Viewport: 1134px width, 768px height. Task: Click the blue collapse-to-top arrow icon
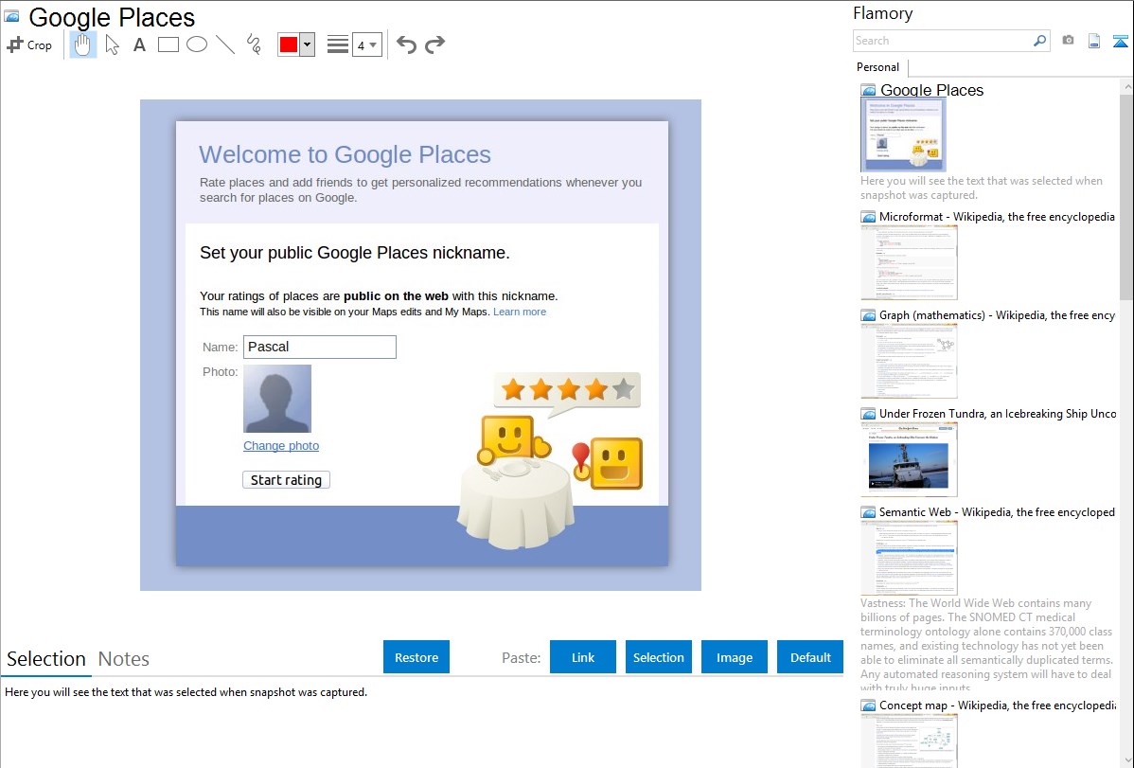(x=1120, y=41)
